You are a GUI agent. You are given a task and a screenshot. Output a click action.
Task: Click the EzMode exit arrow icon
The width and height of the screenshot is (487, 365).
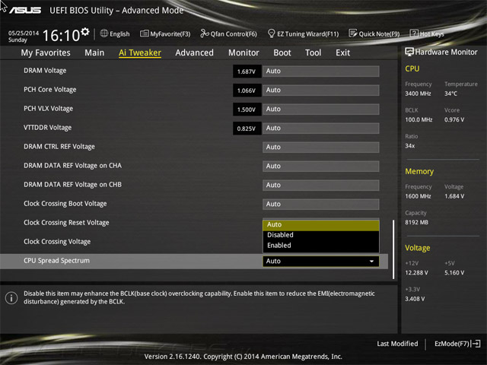tap(476, 344)
